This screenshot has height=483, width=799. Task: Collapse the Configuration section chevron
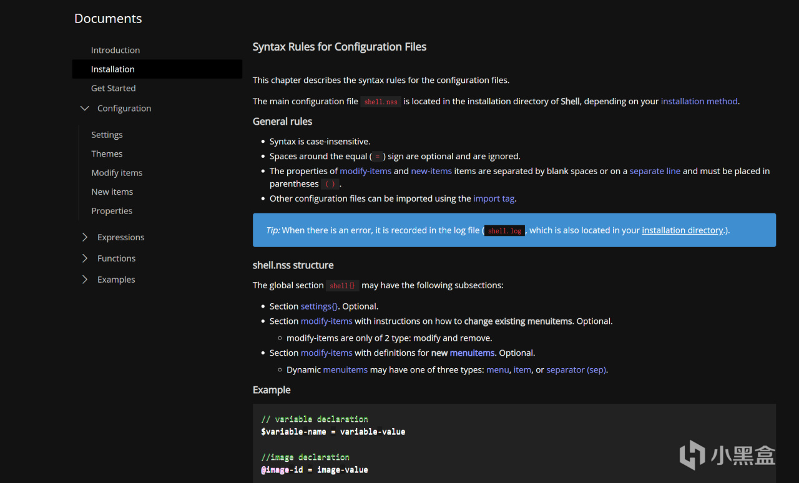(x=85, y=109)
